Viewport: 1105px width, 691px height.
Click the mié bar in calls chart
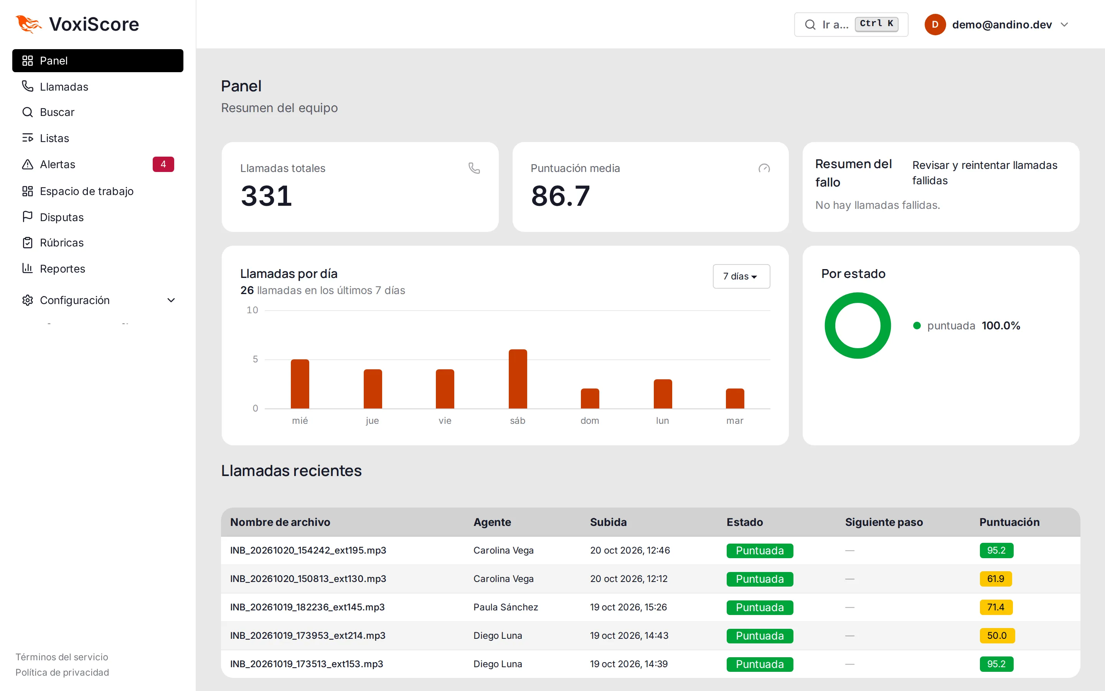[x=300, y=384]
